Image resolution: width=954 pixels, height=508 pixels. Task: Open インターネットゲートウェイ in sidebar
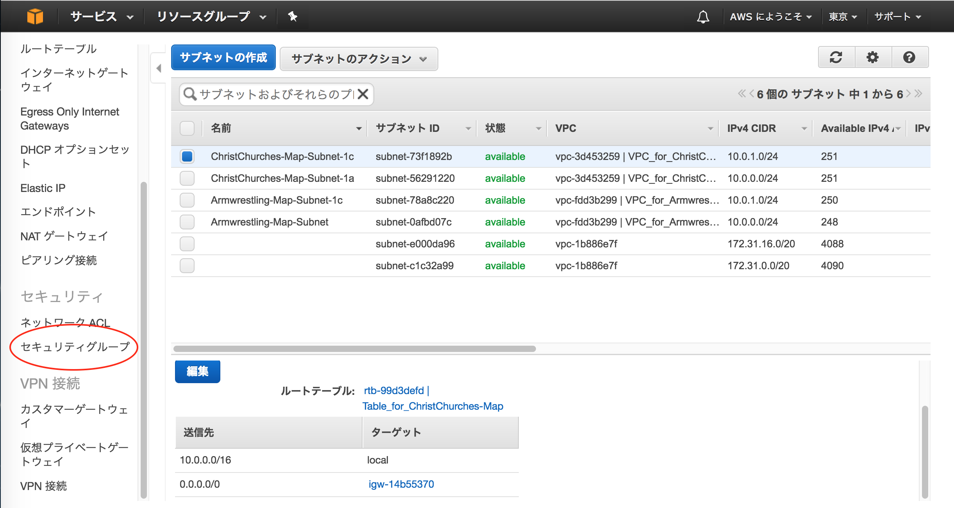(74, 80)
